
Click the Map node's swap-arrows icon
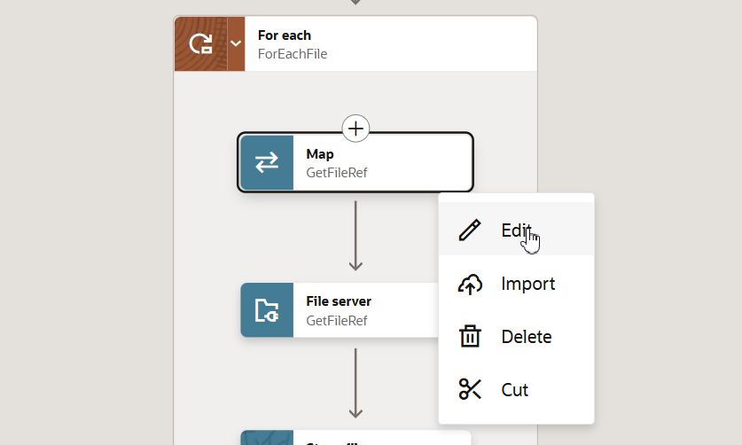pyautogui.click(x=267, y=162)
